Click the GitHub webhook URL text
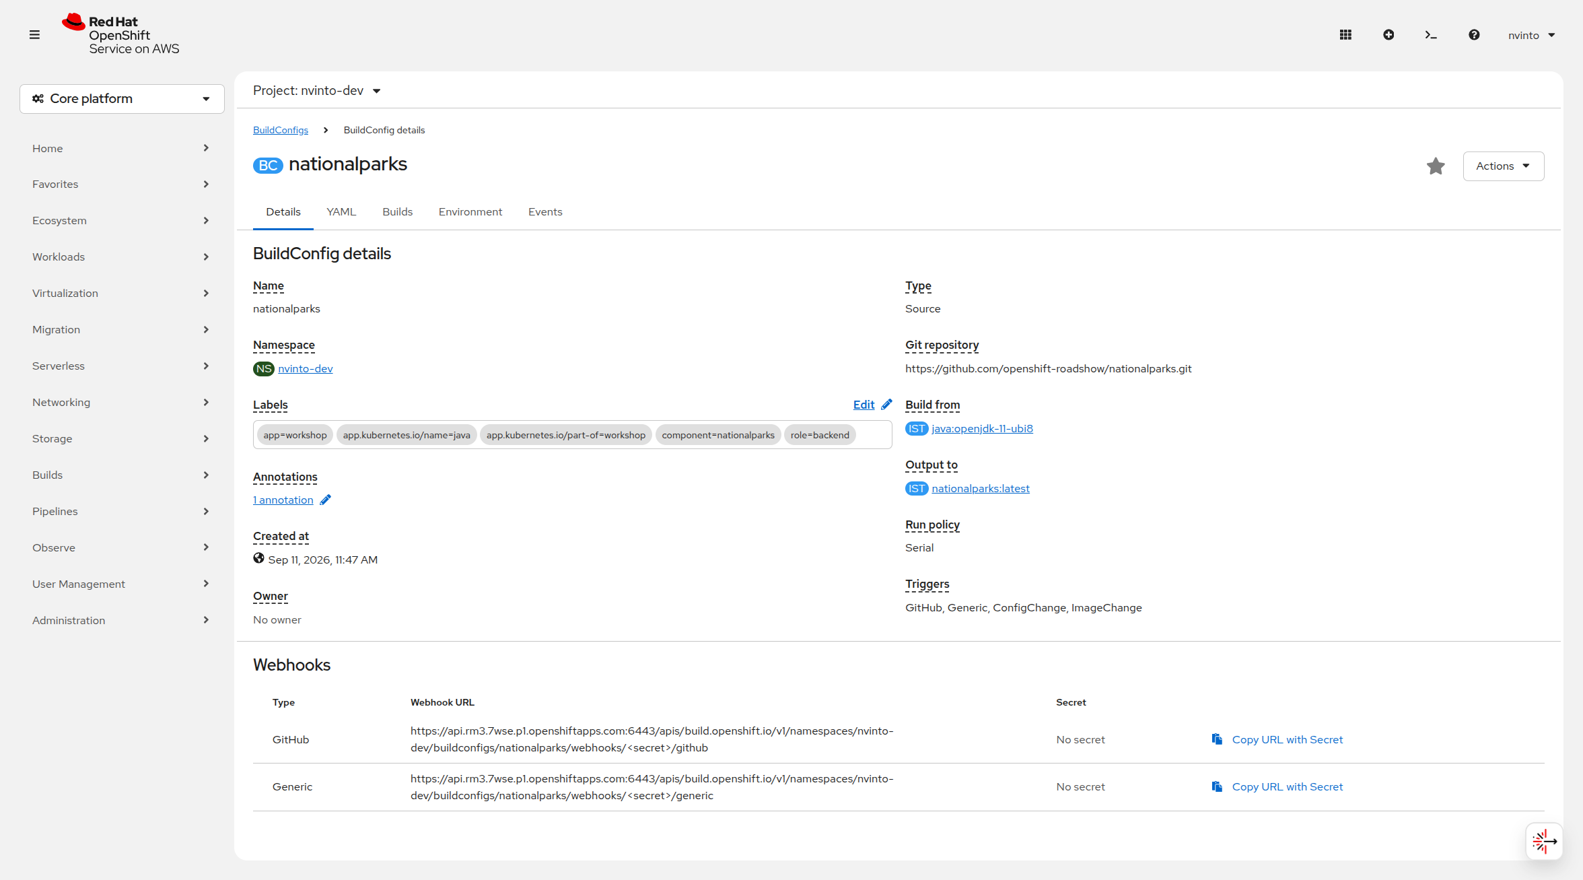The width and height of the screenshot is (1583, 880). [x=652, y=739]
